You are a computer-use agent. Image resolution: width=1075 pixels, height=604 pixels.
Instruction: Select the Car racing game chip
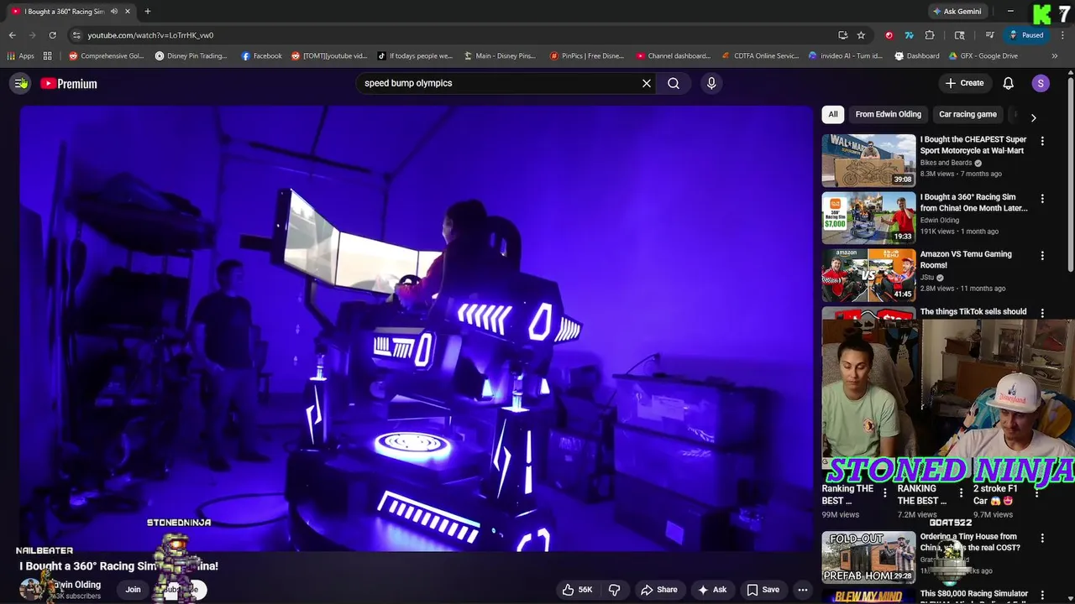pos(967,114)
